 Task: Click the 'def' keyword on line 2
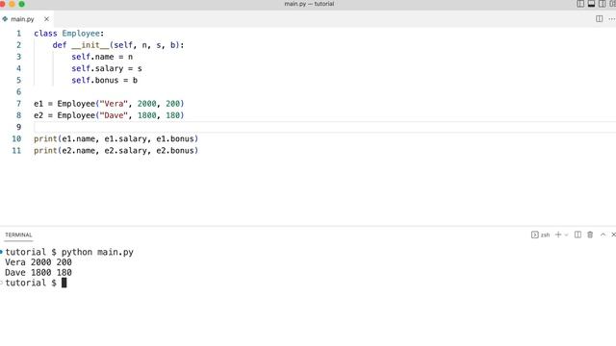(60, 45)
